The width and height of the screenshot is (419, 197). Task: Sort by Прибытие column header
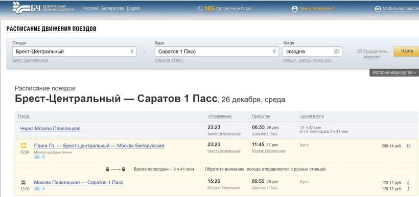(261, 116)
